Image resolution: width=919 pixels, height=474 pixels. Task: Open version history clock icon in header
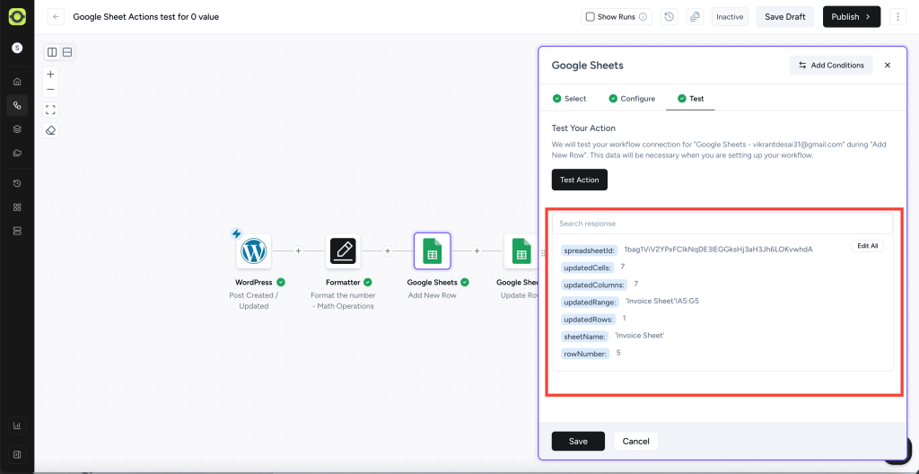pos(669,17)
